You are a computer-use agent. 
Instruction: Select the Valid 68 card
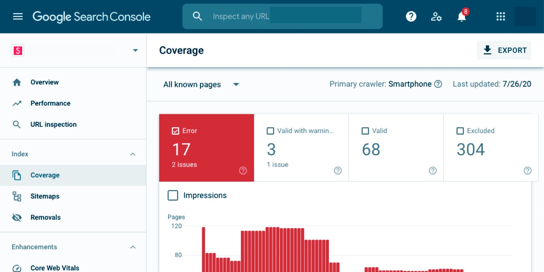(396, 148)
